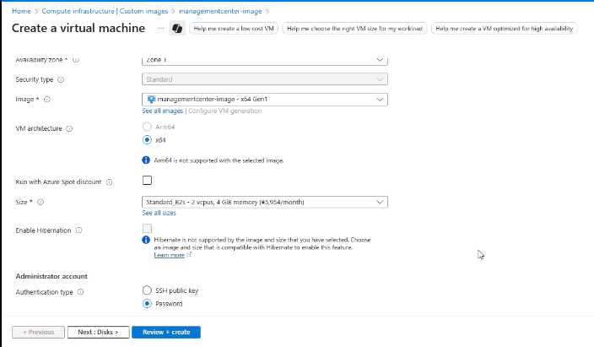Viewport: 594px width, 347px height.
Task: Show info tooltip for Image
Action: (x=47, y=100)
